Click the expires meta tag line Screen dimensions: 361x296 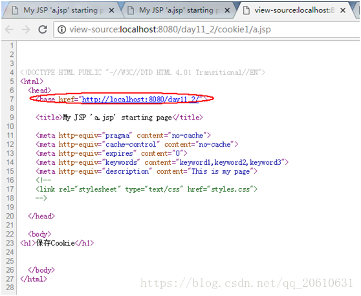point(112,153)
